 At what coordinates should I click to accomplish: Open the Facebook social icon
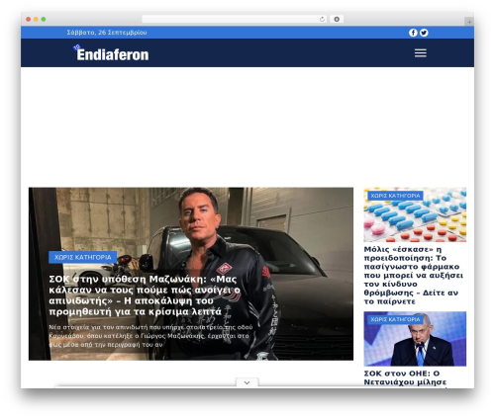(413, 33)
